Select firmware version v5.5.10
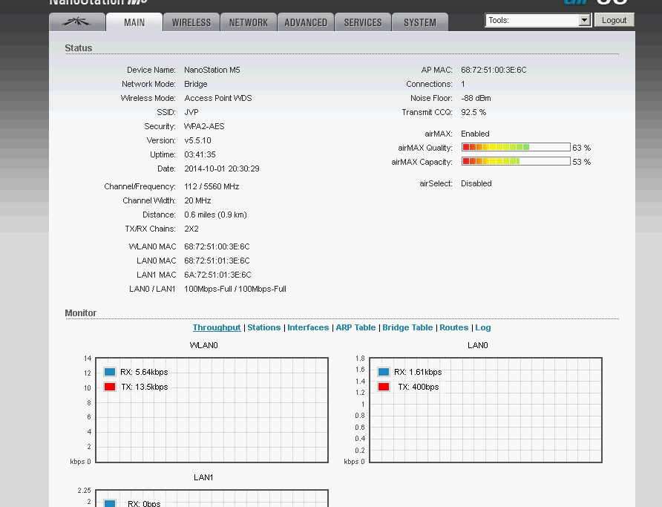 coord(197,140)
